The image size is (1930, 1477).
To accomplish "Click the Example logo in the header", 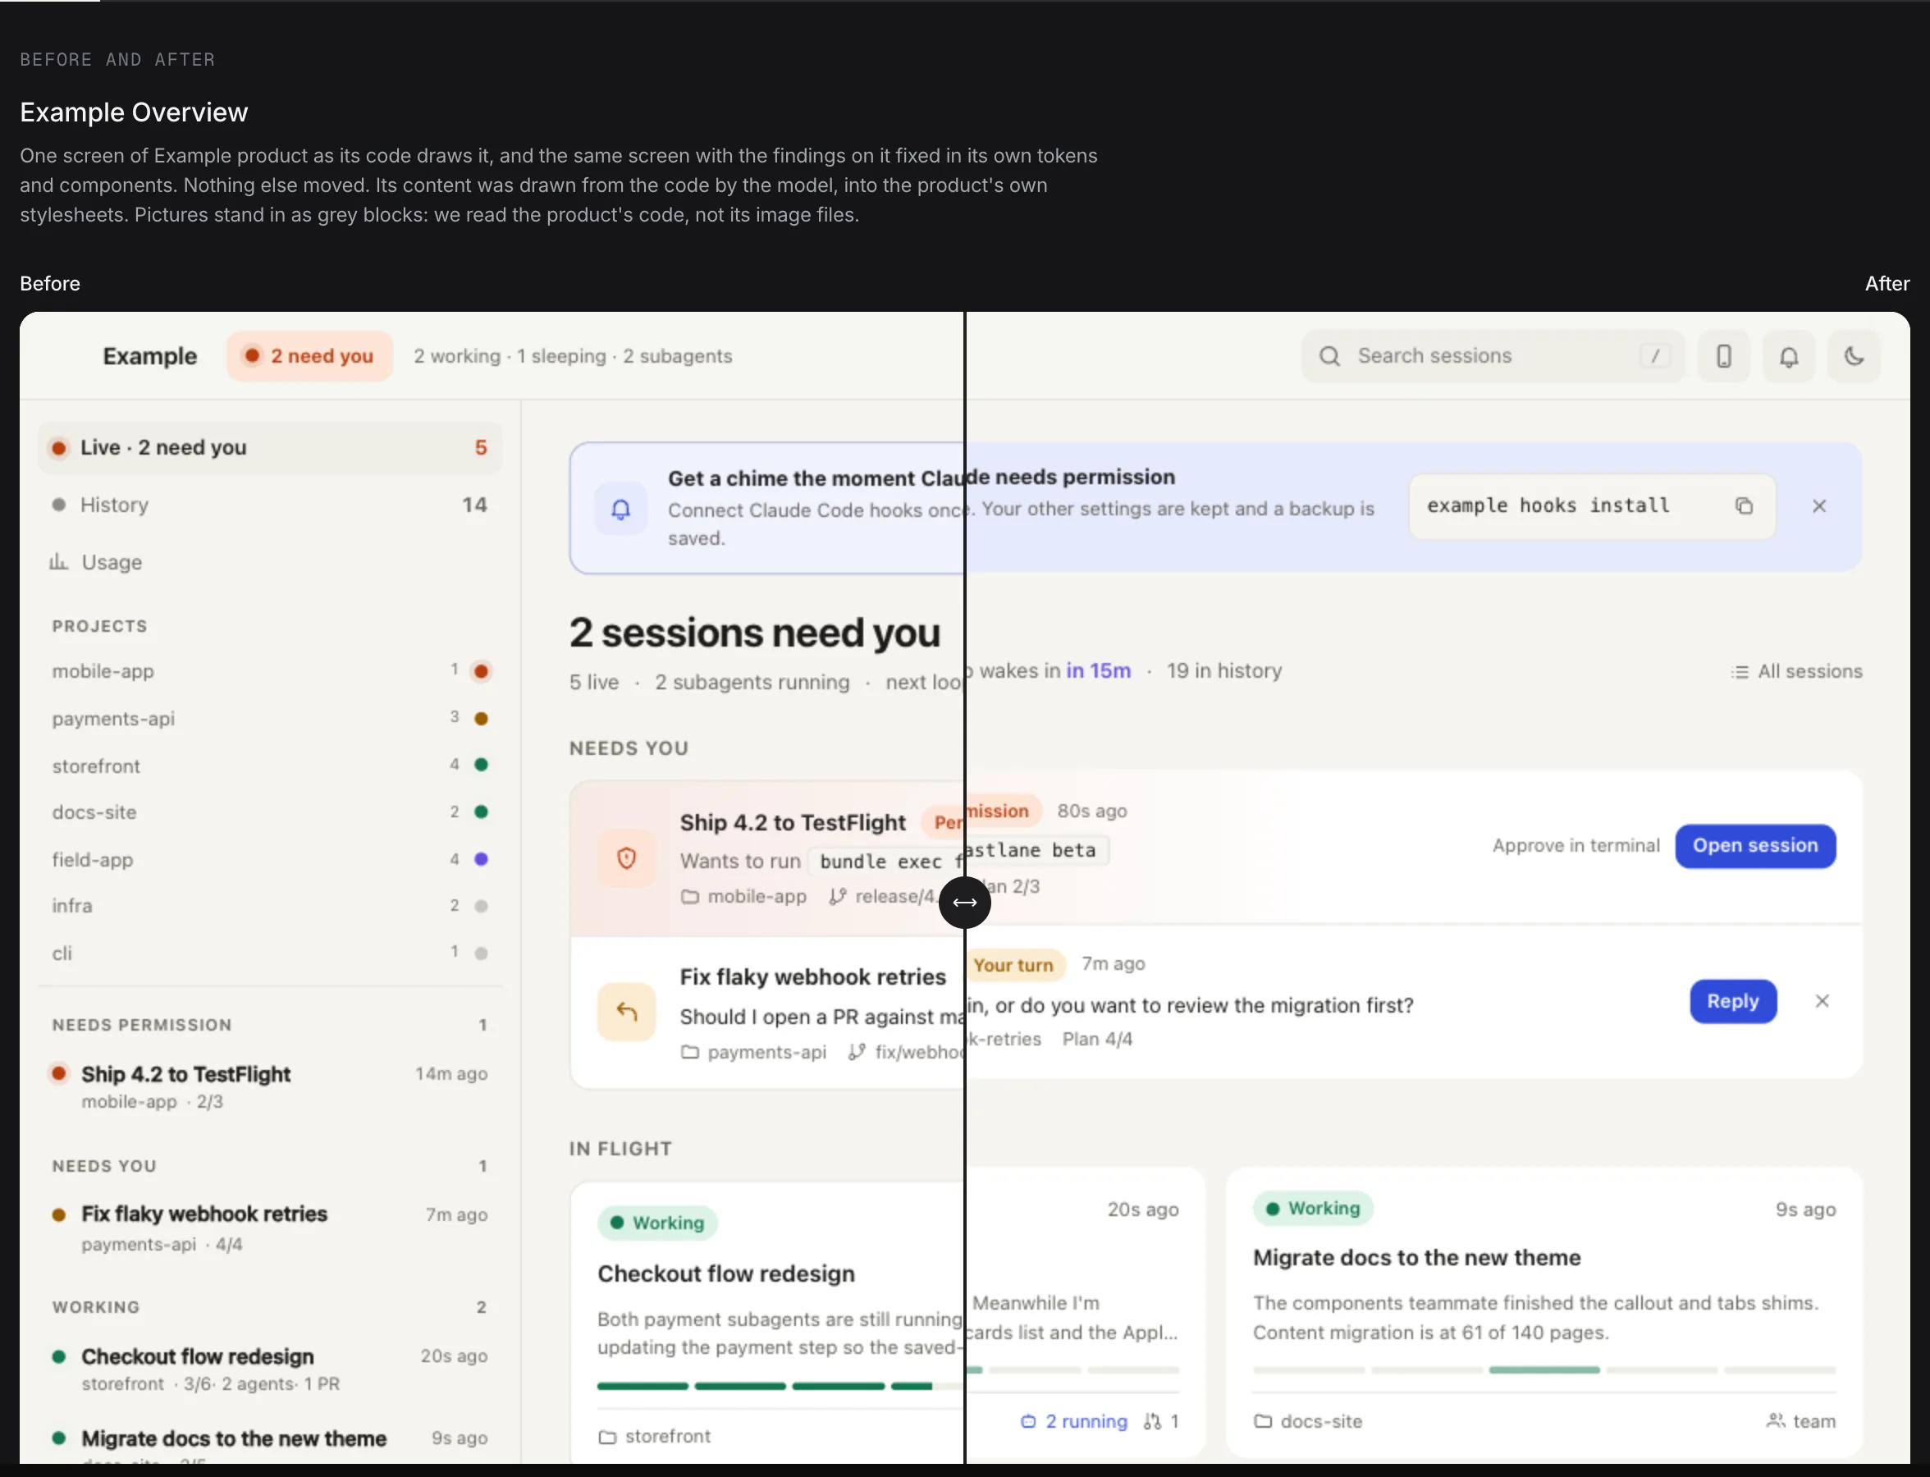I will coord(149,356).
